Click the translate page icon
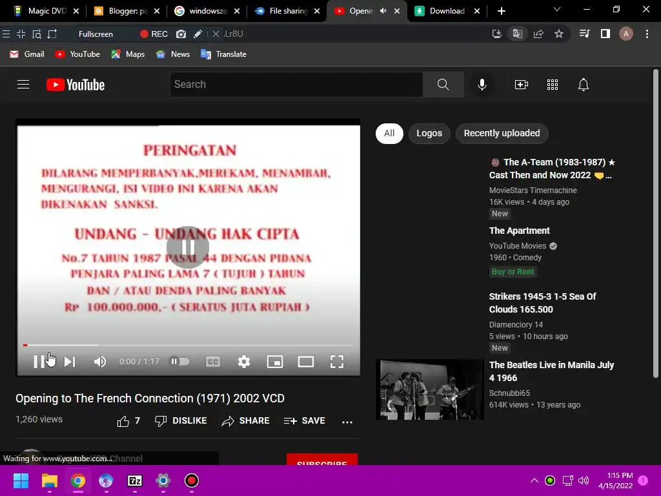The width and height of the screenshot is (661, 496). click(517, 34)
